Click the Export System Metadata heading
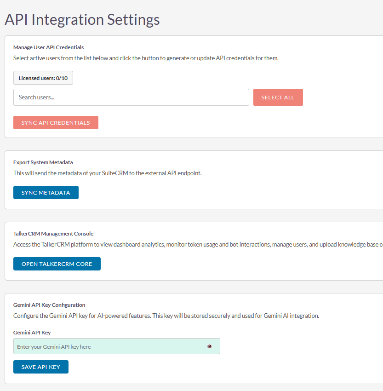383x391 pixels. click(43, 162)
